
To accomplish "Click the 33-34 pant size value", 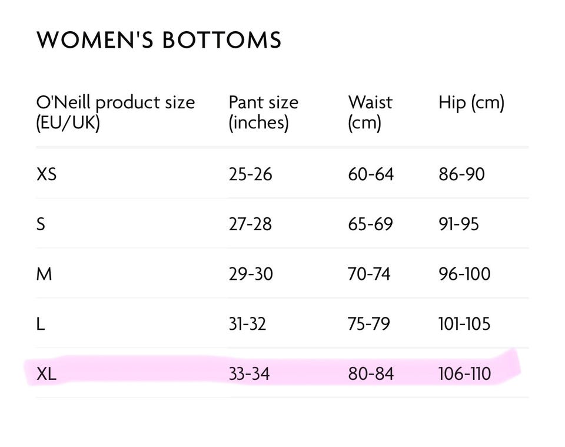I will (x=249, y=374).
